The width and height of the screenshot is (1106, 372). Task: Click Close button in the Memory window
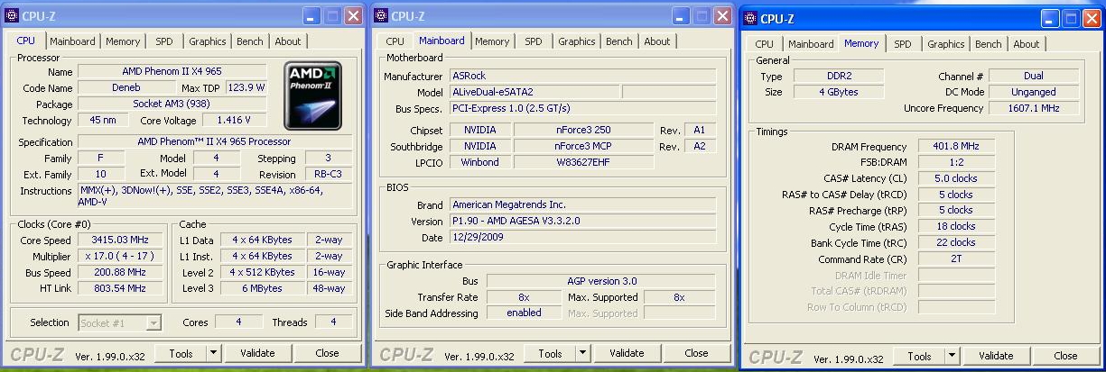[1065, 356]
